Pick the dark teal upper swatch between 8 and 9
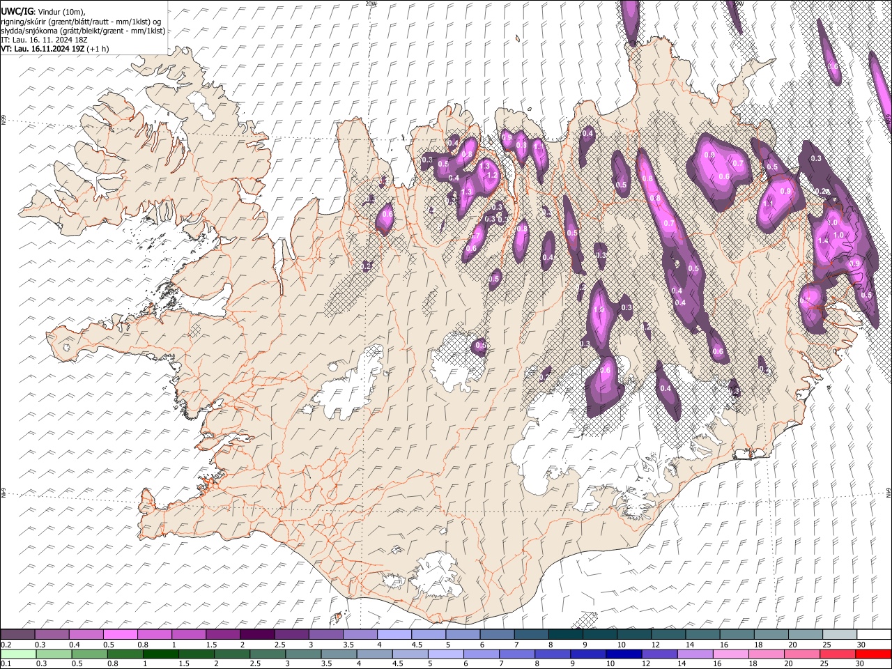The height and width of the screenshot is (669, 892). pyautogui.click(x=566, y=635)
